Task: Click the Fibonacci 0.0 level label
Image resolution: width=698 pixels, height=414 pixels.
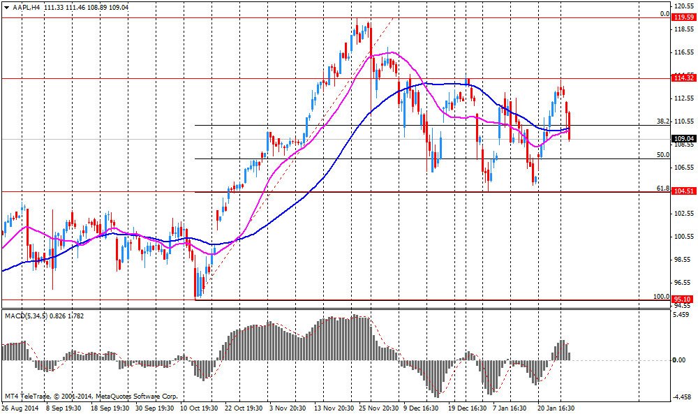Action: pyautogui.click(x=664, y=14)
